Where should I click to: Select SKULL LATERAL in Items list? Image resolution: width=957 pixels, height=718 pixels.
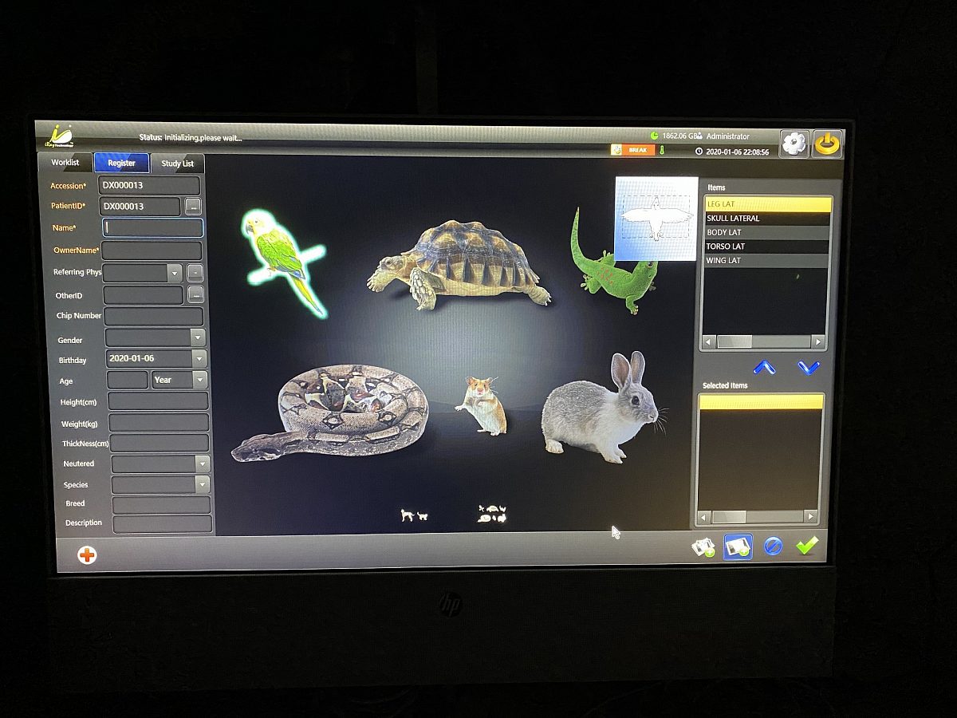767,218
